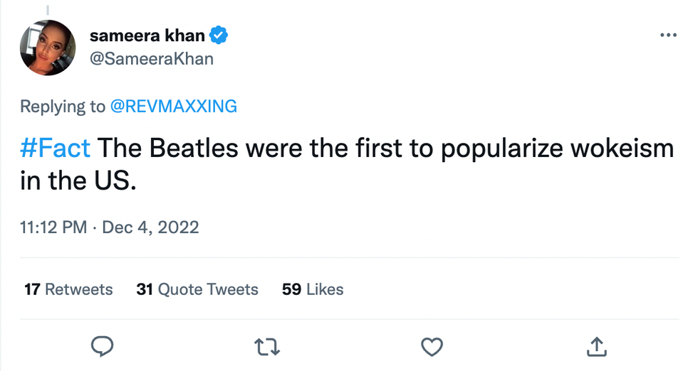Open the @SameeraKhan handle link
The width and height of the screenshot is (698, 371).
click(152, 58)
